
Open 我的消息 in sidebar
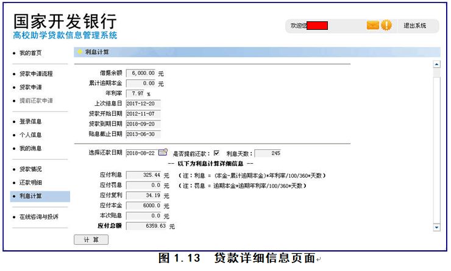pos(30,148)
